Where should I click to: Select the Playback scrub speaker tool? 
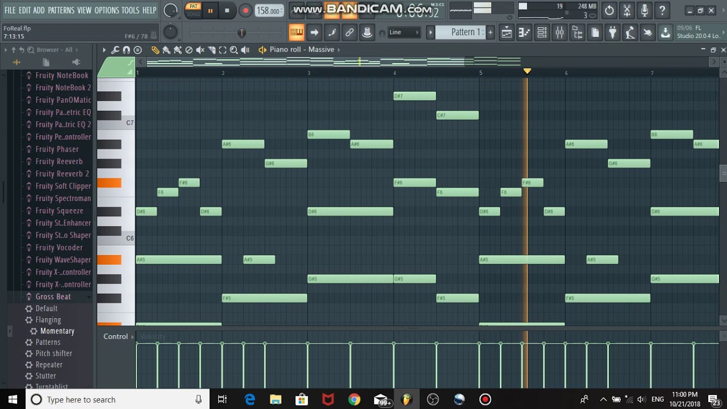point(245,50)
